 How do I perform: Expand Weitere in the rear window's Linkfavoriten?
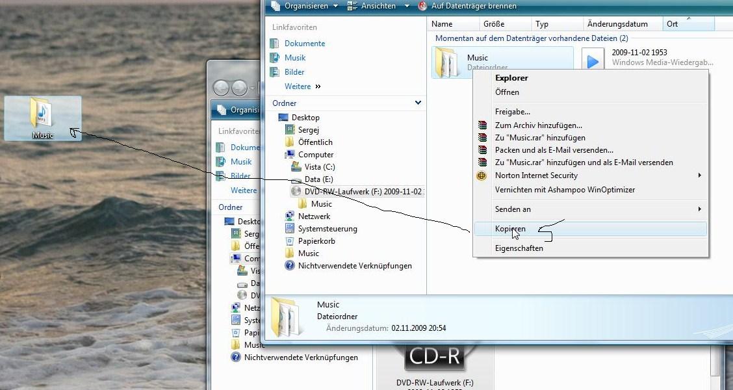click(244, 190)
